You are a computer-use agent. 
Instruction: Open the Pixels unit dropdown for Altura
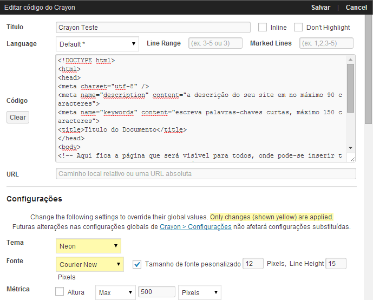point(200,292)
